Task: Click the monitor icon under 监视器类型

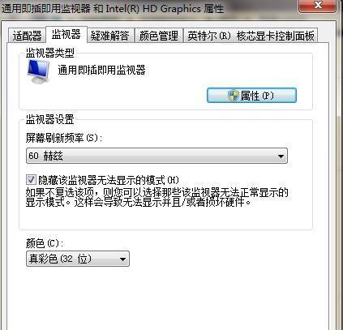Action: click(x=39, y=71)
